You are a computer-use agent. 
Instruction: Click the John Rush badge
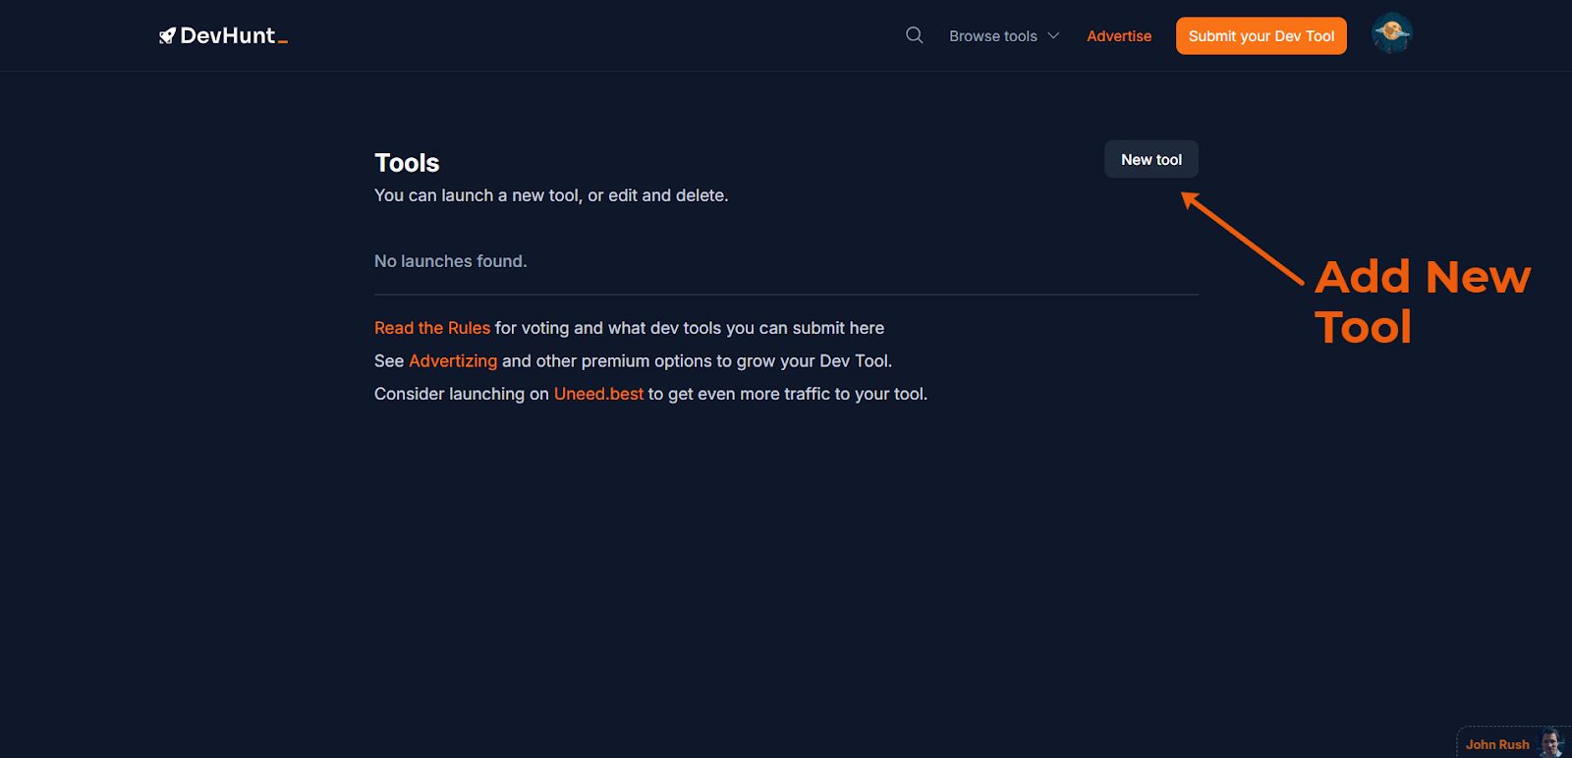click(x=1513, y=743)
